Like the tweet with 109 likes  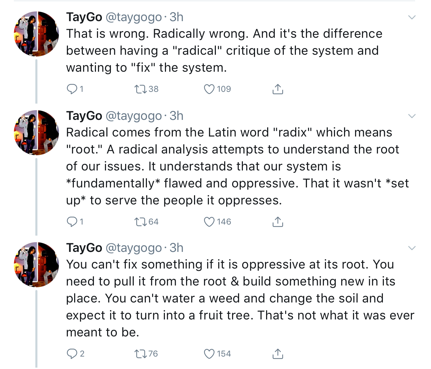209,89
